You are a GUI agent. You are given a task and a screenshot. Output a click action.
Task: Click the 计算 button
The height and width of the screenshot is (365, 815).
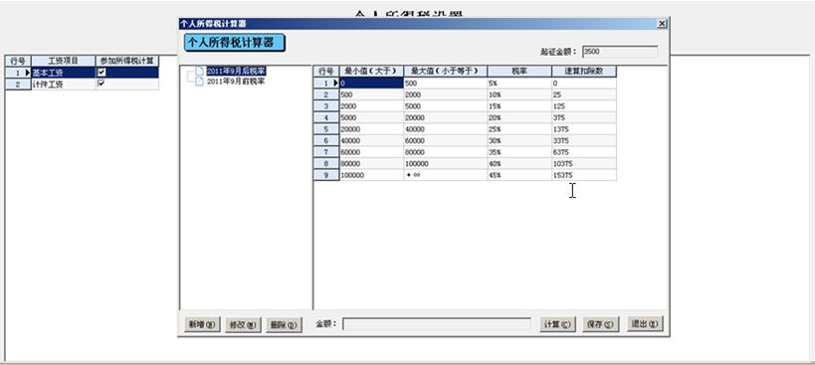557,324
